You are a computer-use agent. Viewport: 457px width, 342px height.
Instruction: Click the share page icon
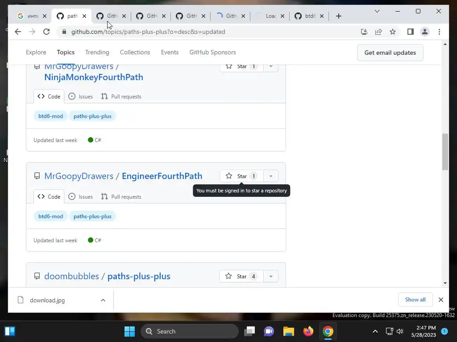click(378, 32)
